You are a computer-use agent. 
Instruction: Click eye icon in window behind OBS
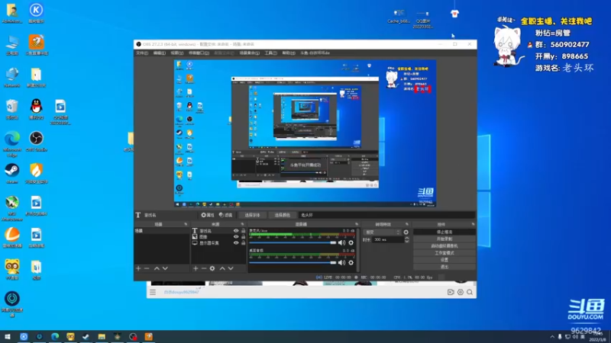click(461, 292)
